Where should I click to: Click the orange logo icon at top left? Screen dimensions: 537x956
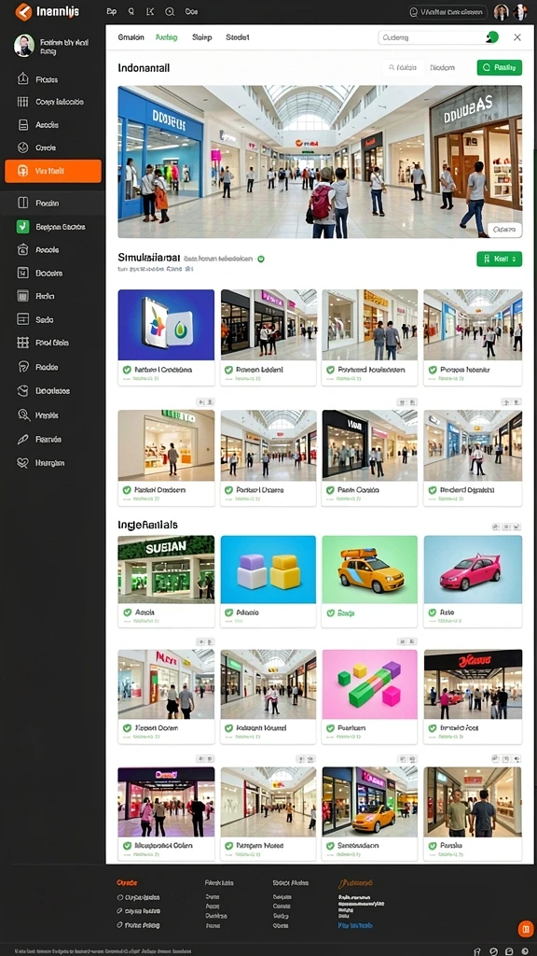[x=23, y=11]
